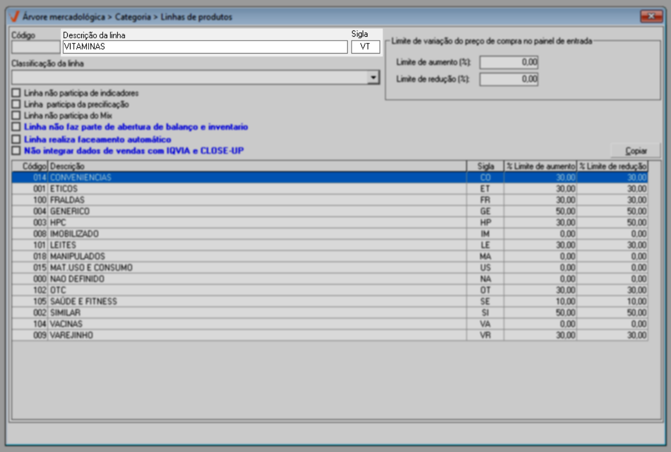This screenshot has width=671, height=452.
Task: Select the OTC row
Action: coord(330,290)
